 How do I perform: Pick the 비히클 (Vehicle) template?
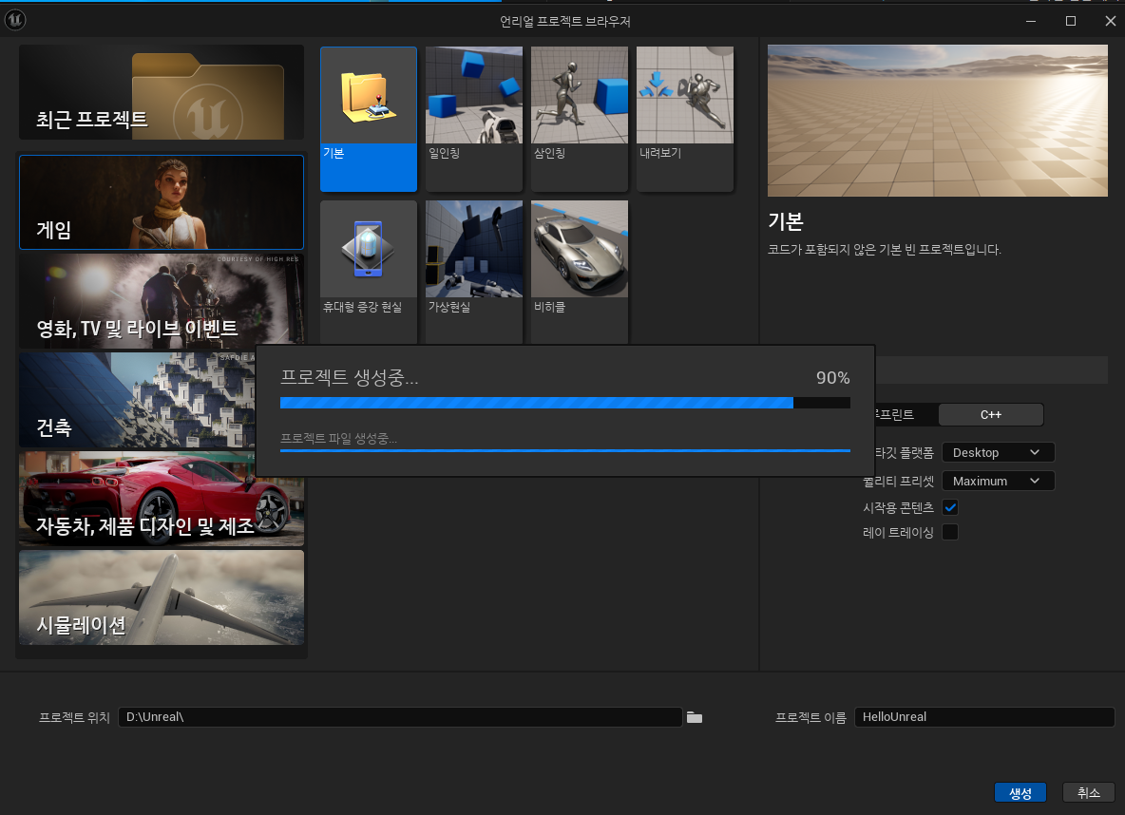[579, 249]
